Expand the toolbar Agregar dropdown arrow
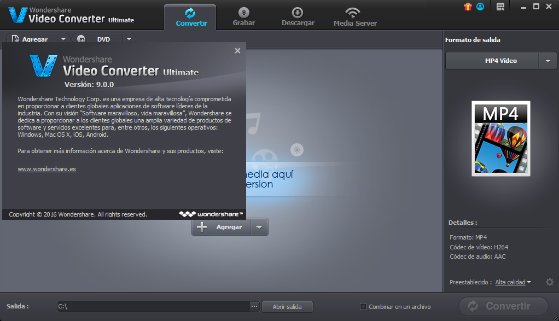Image resolution: width=559 pixels, height=321 pixels. 63,39
